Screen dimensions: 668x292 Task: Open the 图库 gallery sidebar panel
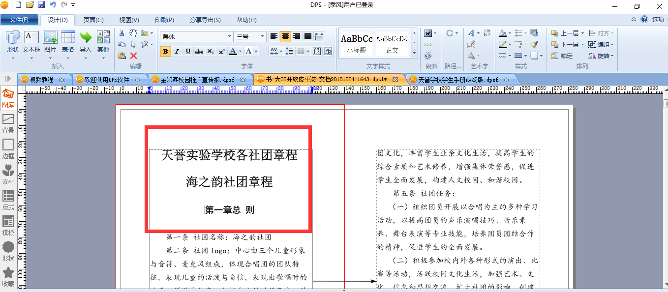8,98
